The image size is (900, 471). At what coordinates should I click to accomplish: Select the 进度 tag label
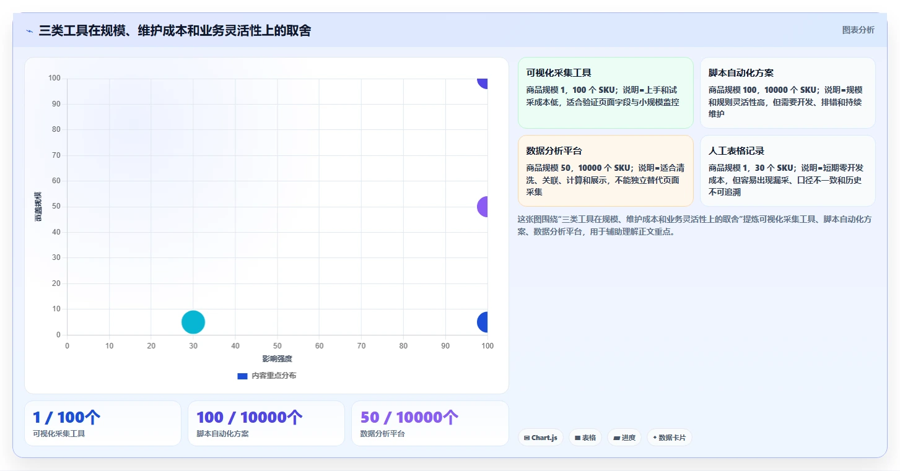tap(629, 438)
